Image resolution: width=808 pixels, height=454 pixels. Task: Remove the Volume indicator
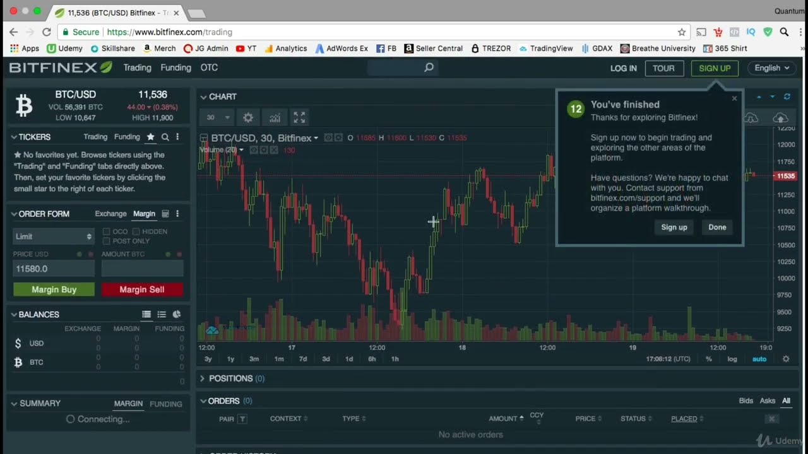(x=275, y=150)
